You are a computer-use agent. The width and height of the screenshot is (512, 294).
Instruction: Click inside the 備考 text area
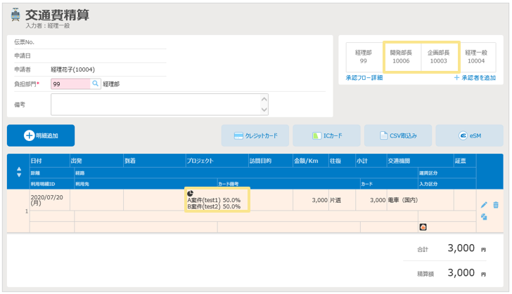pyautogui.click(x=155, y=104)
